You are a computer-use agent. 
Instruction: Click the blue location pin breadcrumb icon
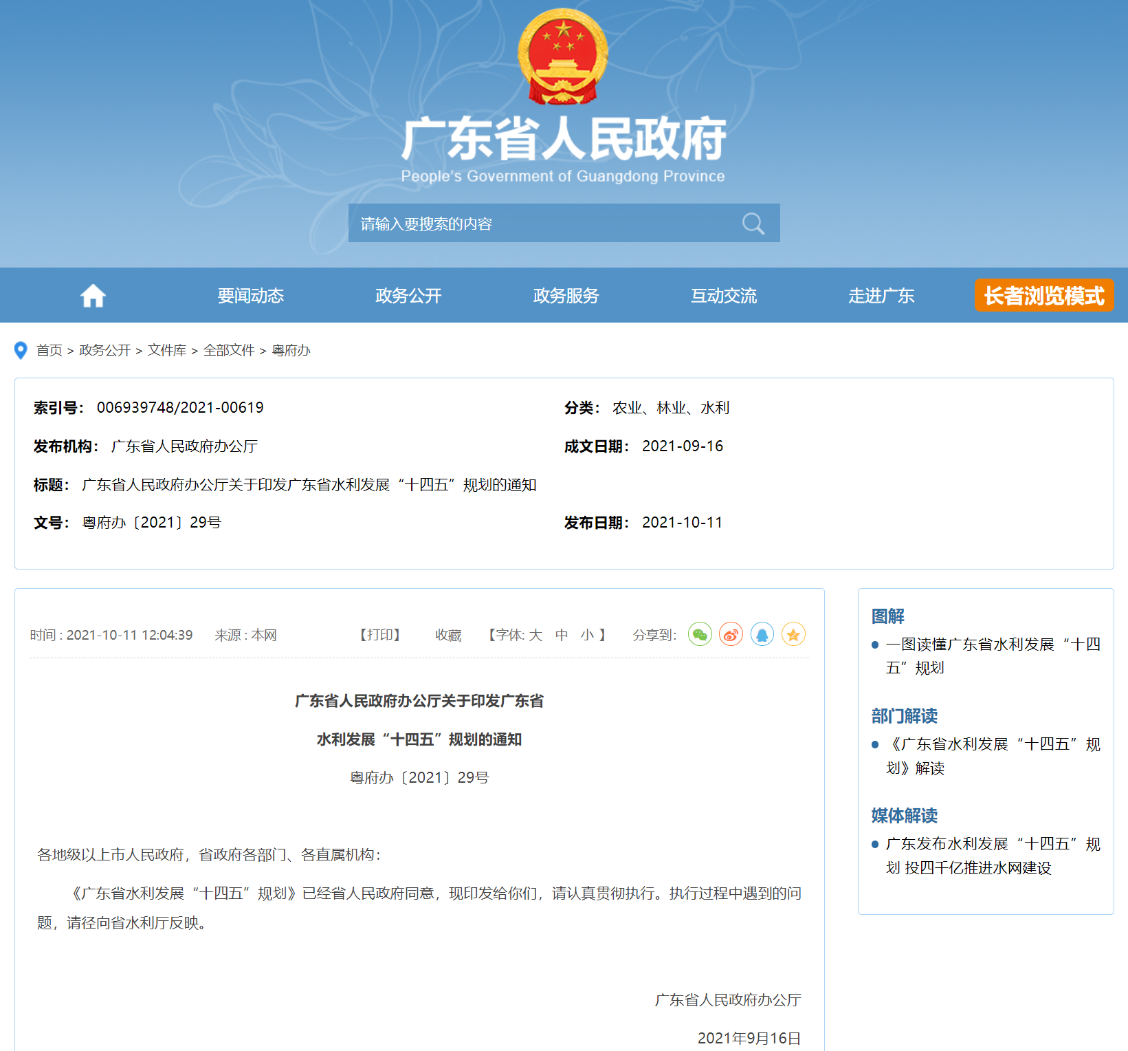21,351
